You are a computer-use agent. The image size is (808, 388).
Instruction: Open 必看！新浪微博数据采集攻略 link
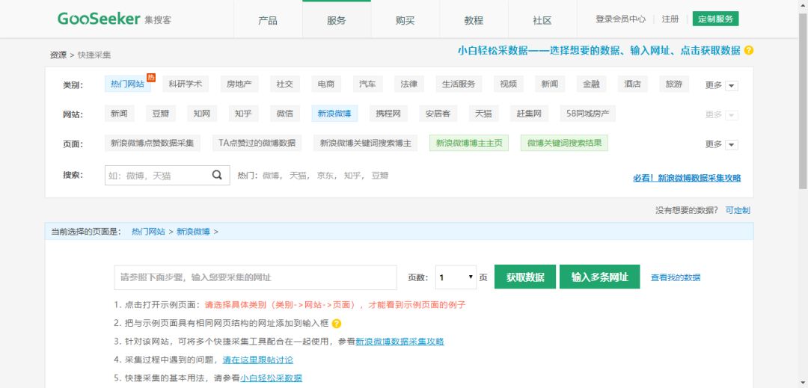coord(687,178)
